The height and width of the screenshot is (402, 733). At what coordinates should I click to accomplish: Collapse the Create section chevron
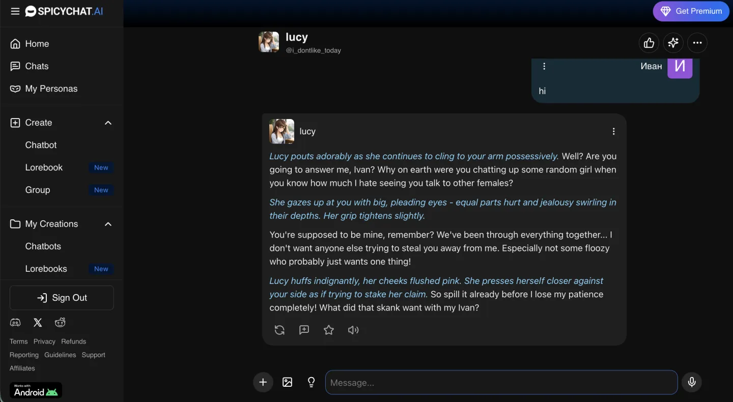point(108,123)
